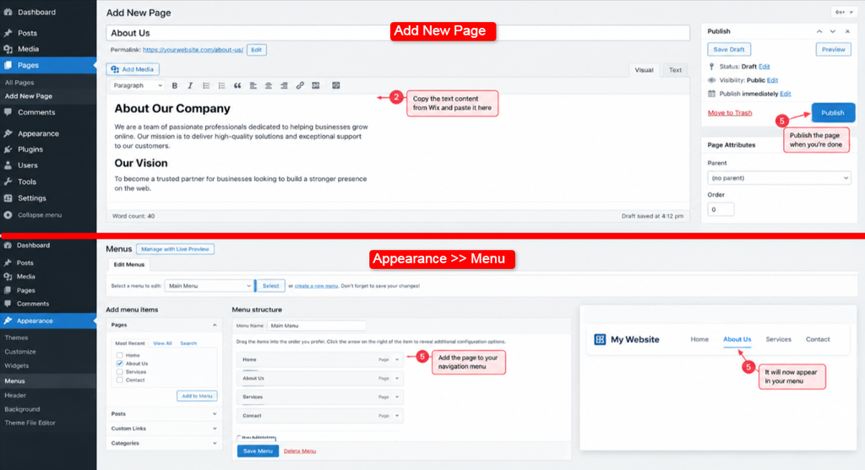Click the Plugins icon in the sidebar
The image size is (865, 470).
(x=8, y=149)
